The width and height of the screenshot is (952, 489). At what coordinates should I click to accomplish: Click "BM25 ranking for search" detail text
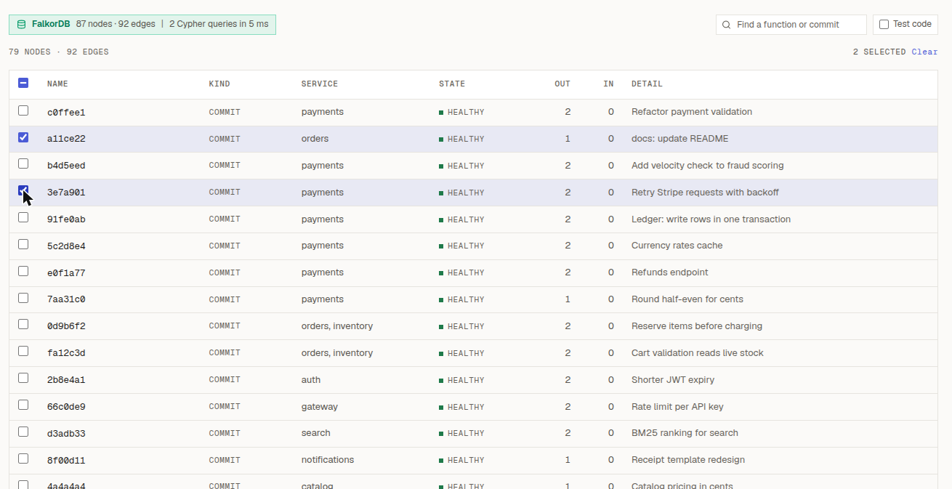click(685, 433)
